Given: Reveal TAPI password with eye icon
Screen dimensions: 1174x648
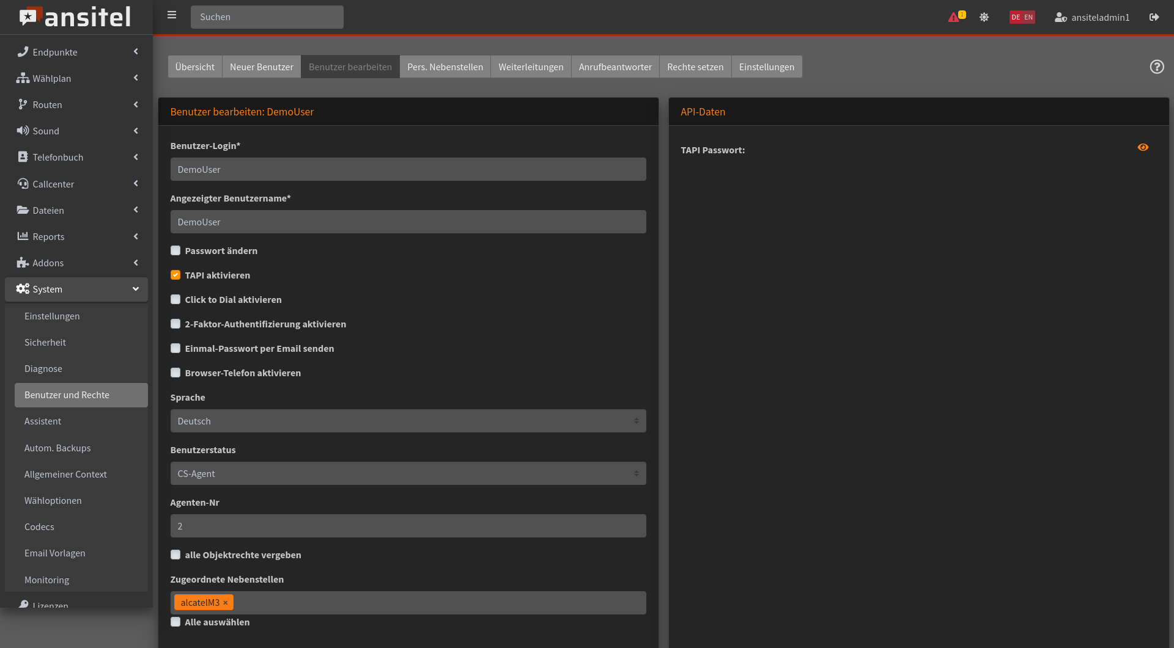Looking at the screenshot, I should [1142, 147].
